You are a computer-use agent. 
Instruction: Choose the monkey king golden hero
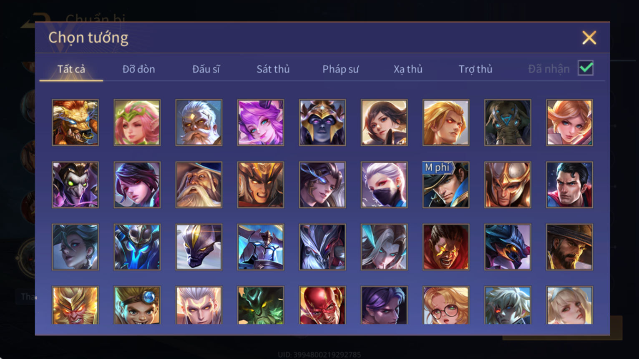point(75,305)
